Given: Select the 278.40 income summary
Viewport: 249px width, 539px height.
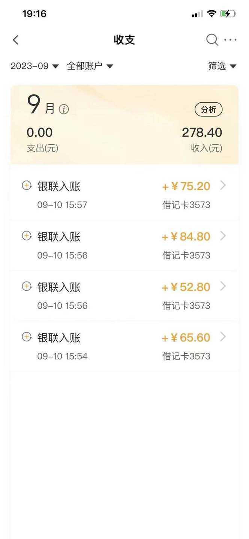Looking at the screenshot, I should click(x=202, y=132).
